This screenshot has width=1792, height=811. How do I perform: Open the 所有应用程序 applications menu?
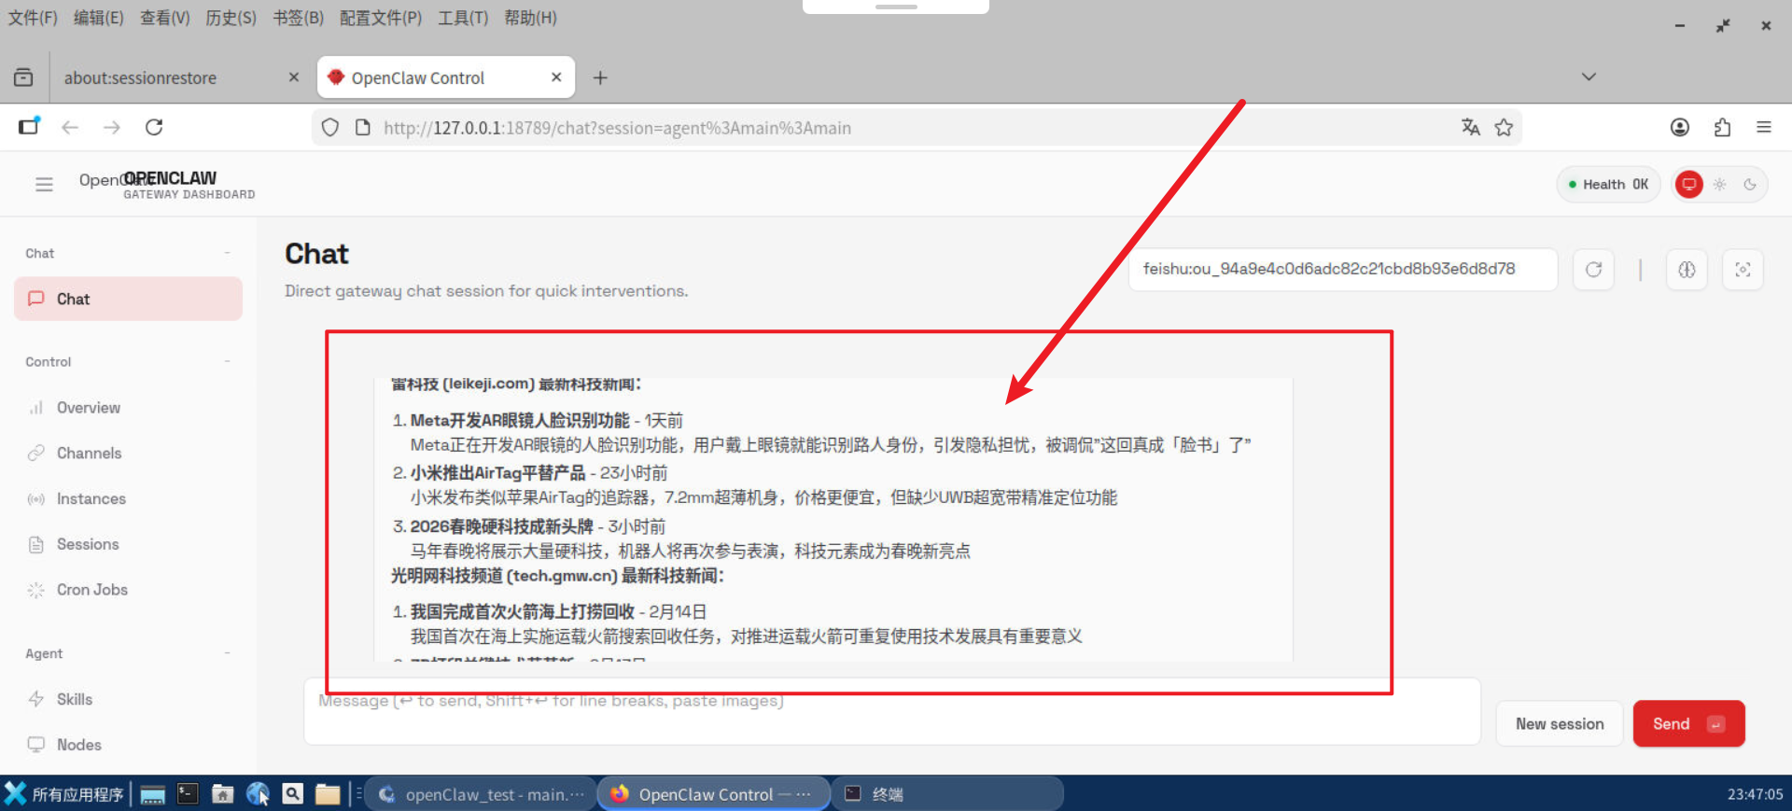[63, 794]
